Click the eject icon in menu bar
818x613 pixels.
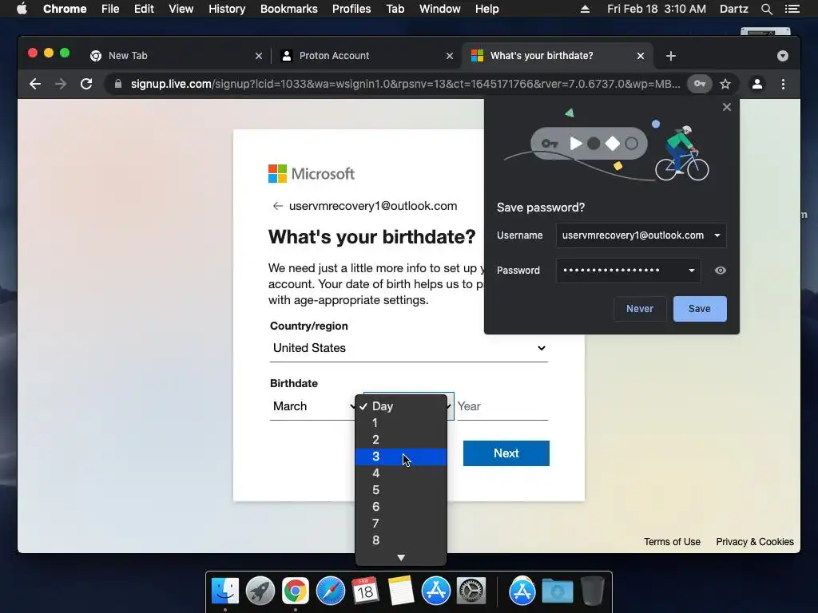click(585, 9)
